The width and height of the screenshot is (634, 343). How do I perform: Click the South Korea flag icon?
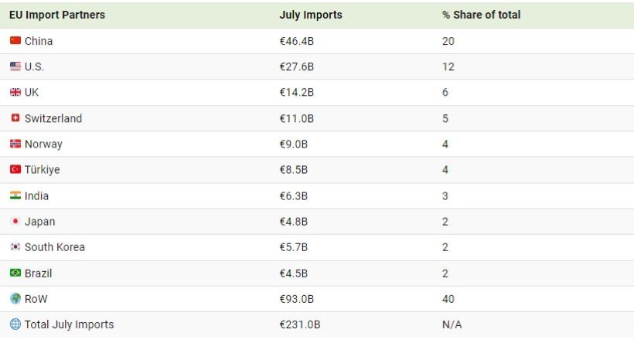pyautogui.click(x=15, y=247)
